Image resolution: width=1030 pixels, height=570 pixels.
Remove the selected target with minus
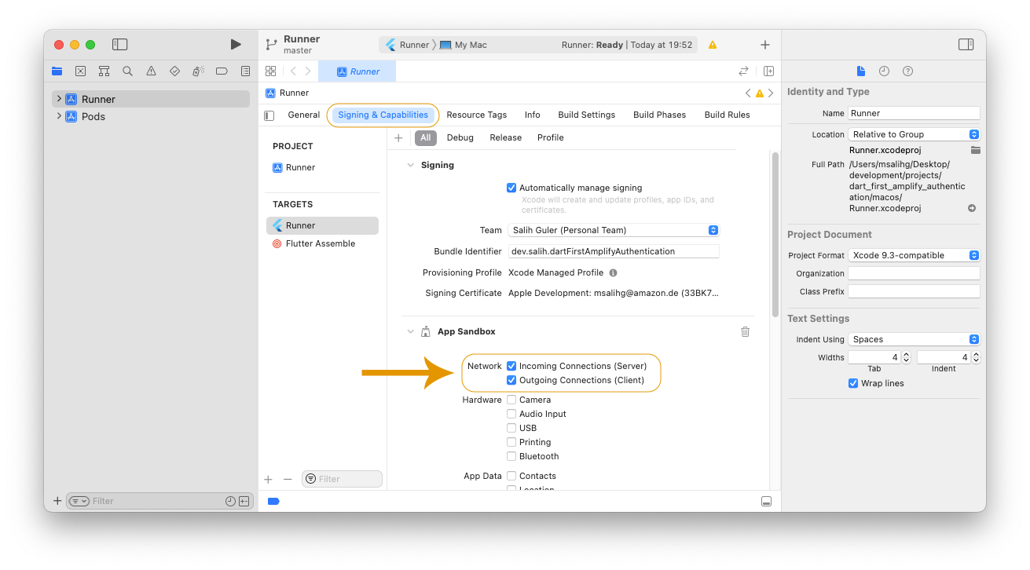288,479
